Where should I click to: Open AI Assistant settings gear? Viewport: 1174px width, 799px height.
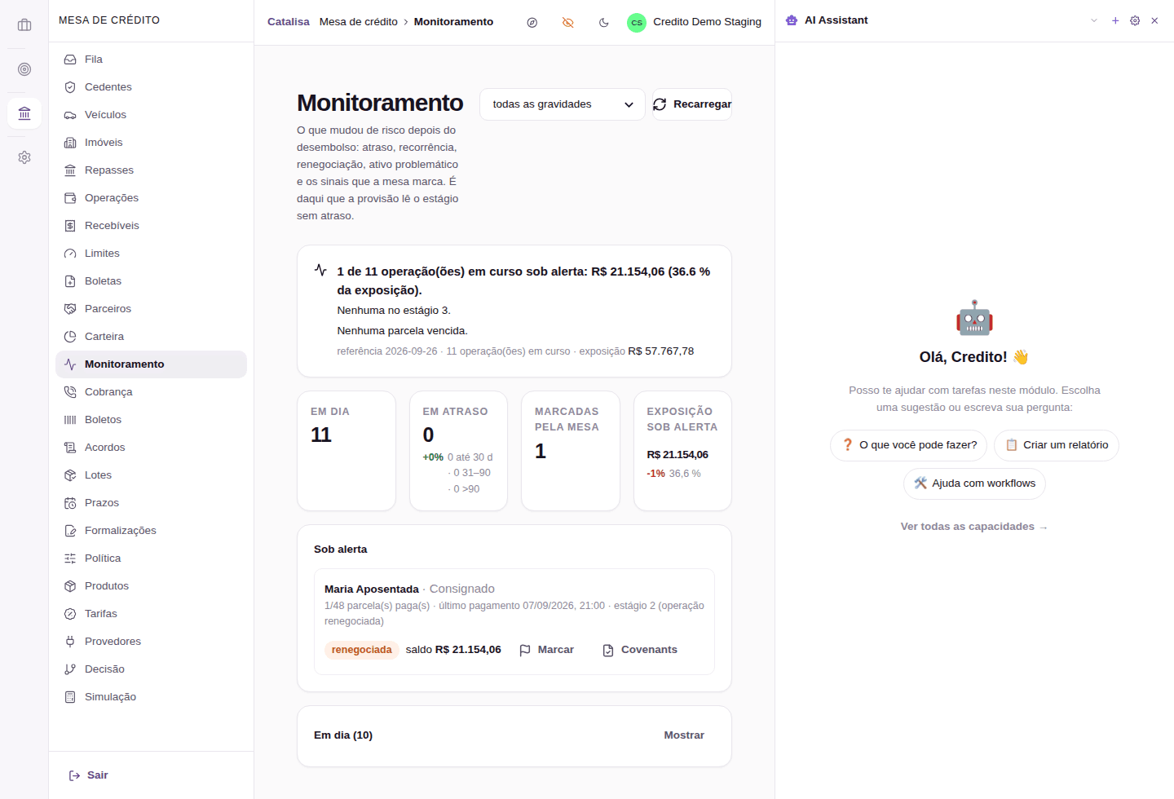pyautogui.click(x=1135, y=20)
